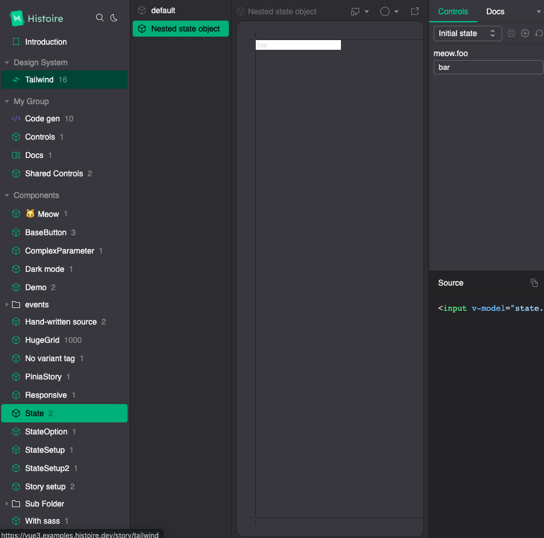Open the With sass story
The image size is (544, 538).
64,521
